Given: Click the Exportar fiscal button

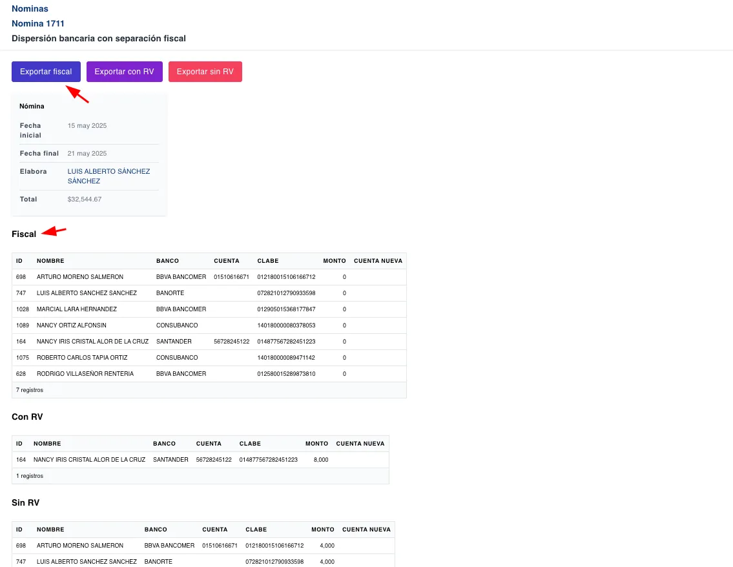Looking at the screenshot, I should click(x=46, y=72).
